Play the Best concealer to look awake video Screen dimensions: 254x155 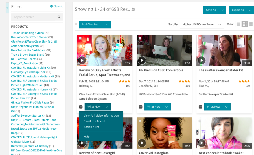tap(202, 143)
